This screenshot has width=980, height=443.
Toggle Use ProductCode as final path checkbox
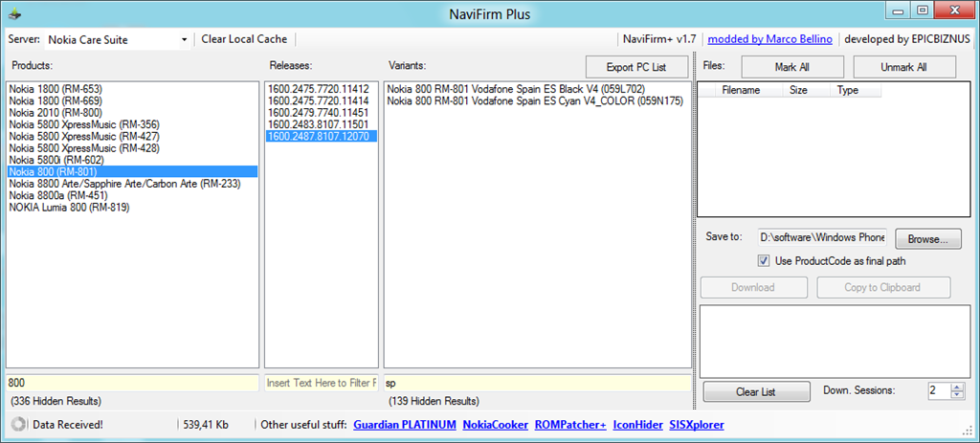pyautogui.click(x=763, y=260)
